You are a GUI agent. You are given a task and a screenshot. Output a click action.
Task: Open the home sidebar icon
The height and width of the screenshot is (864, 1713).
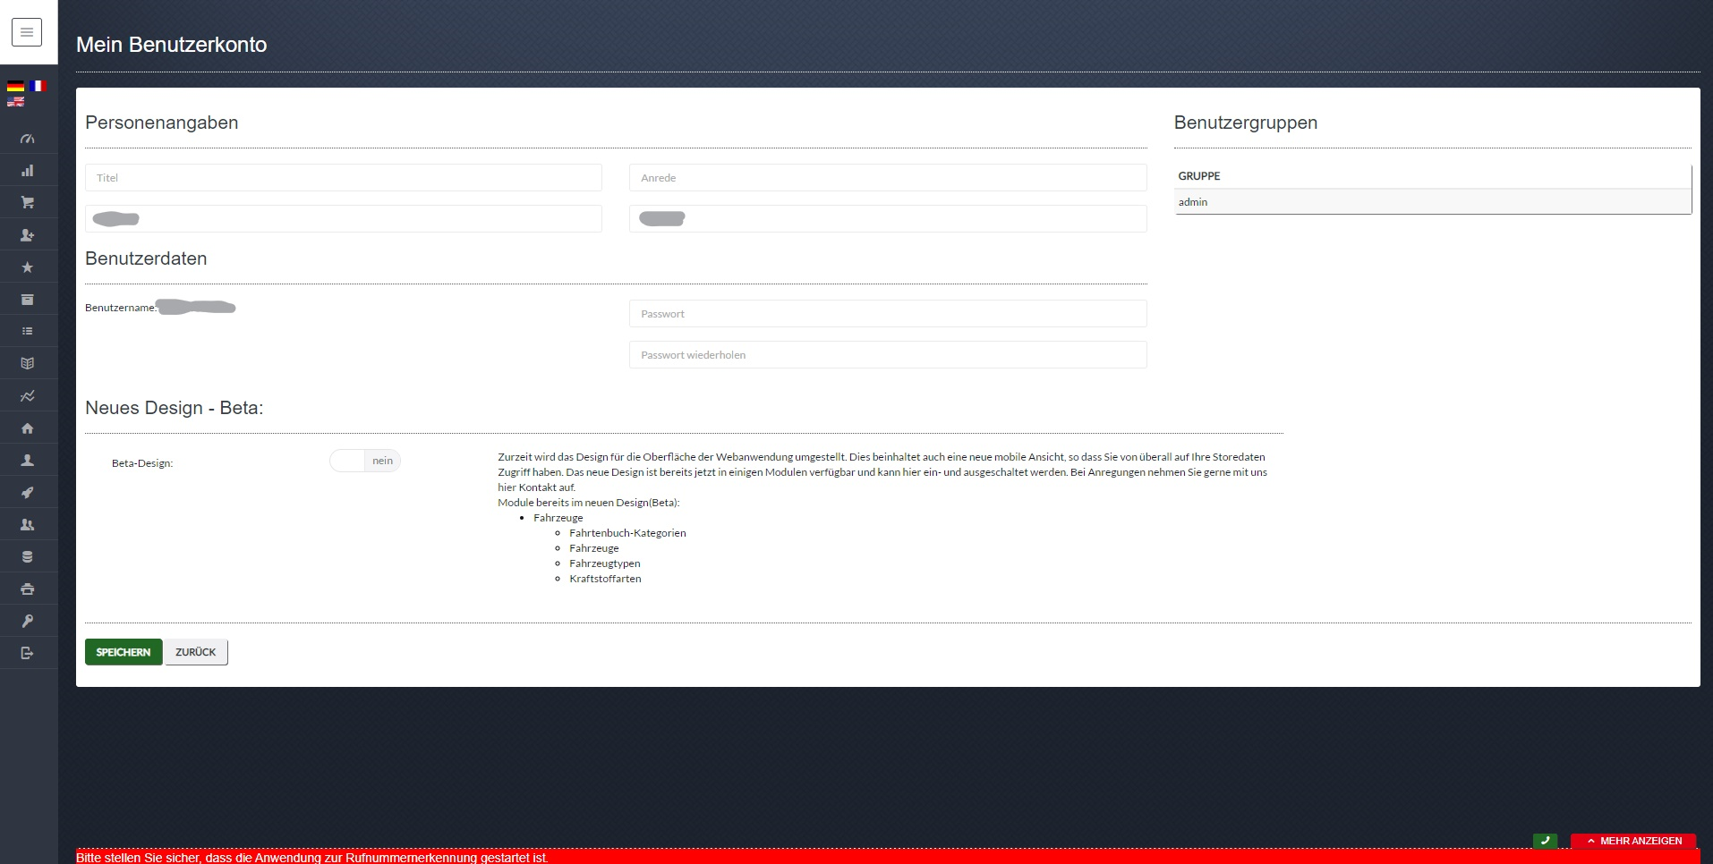coord(28,428)
